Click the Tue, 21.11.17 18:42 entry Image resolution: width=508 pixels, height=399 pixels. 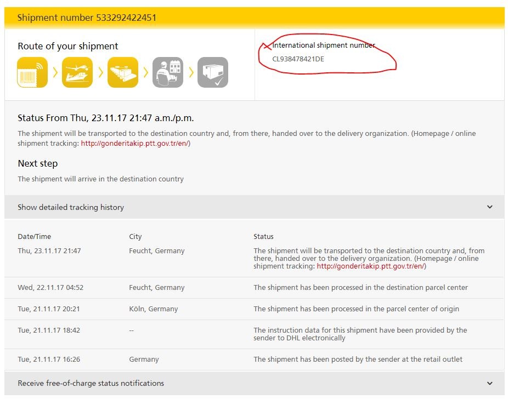click(49, 330)
